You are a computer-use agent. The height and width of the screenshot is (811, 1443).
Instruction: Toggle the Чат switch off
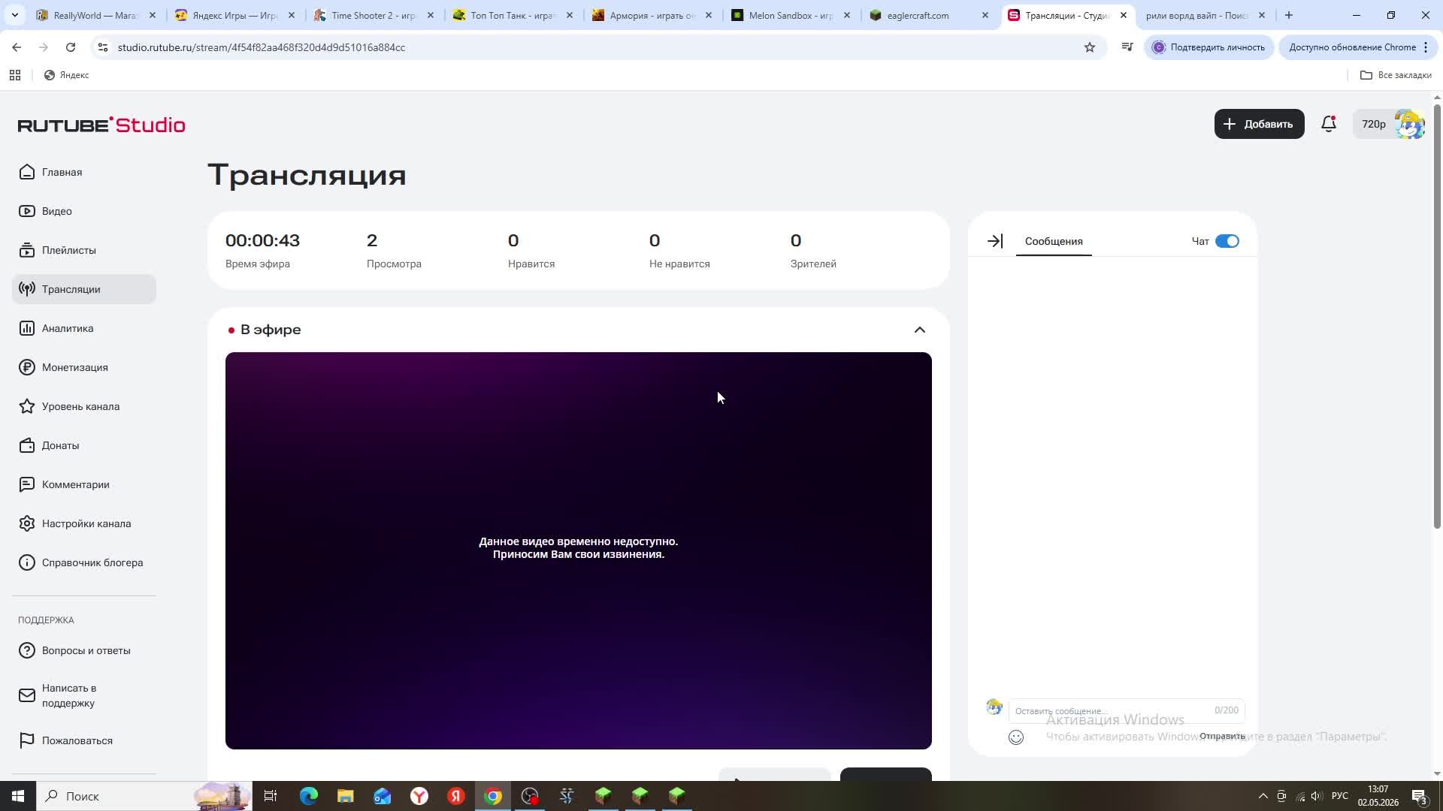coord(1227,241)
